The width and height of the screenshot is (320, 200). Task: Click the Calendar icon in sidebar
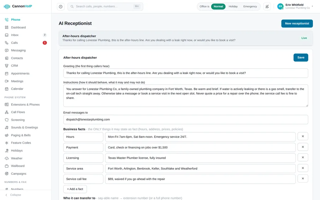7,89
